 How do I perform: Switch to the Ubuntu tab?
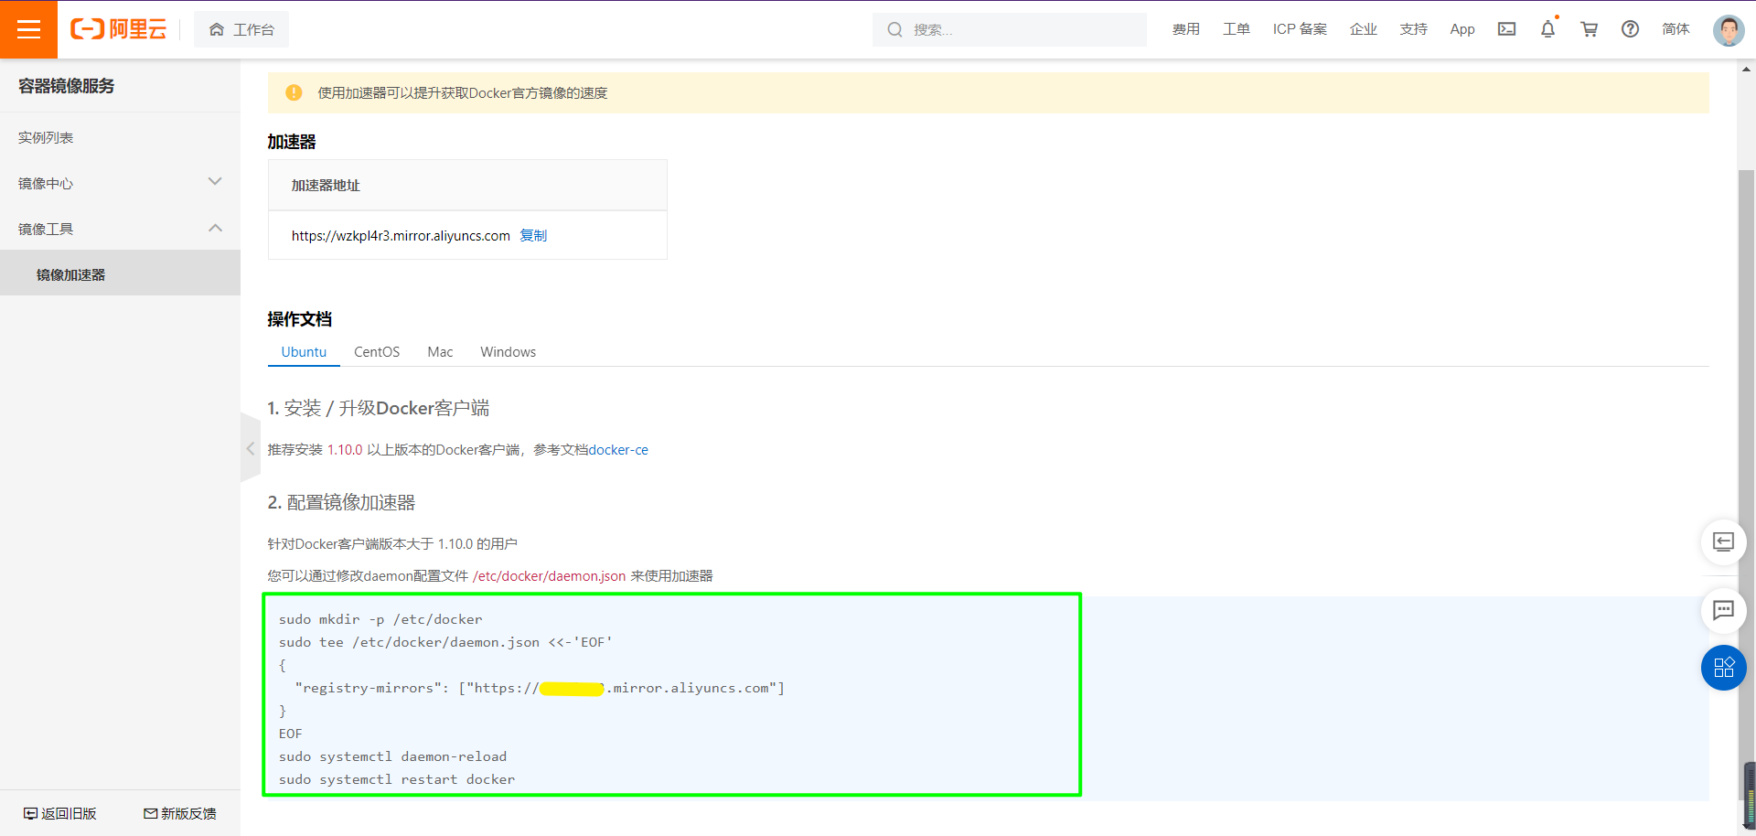pos(304,352)
